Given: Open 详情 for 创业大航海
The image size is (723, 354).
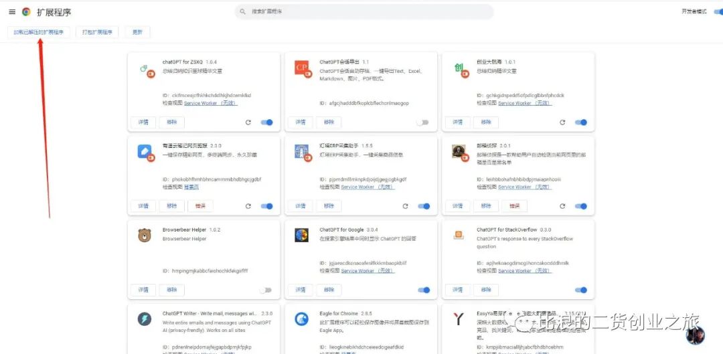Looking at the screenshot, I should point(457,122).
